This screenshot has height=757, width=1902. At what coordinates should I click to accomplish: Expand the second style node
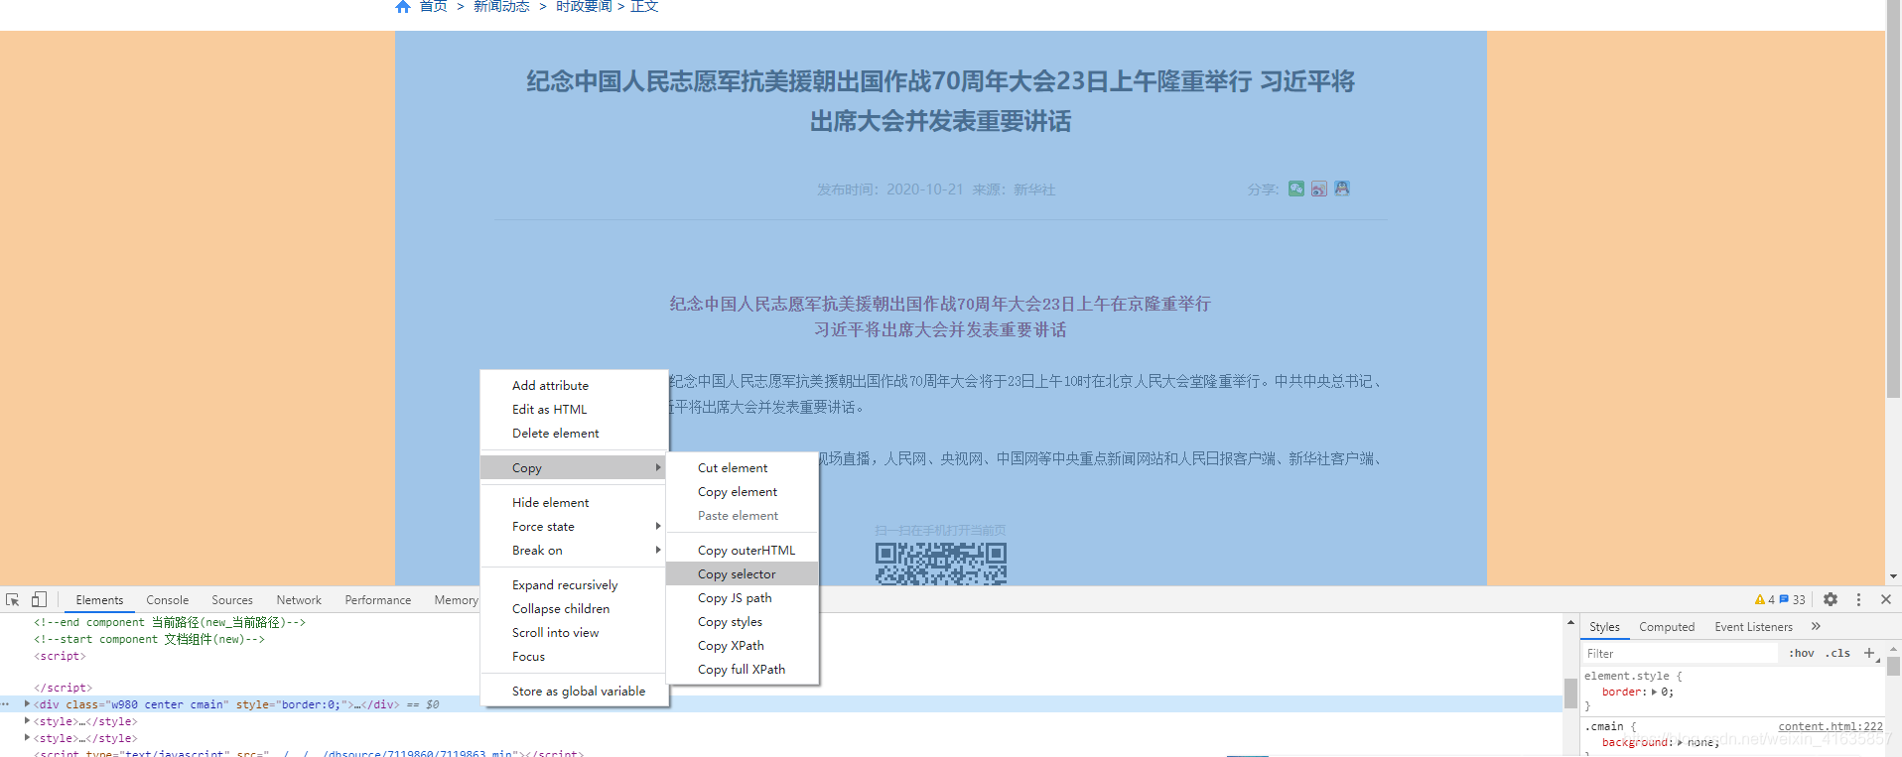[x=27, y=737]
